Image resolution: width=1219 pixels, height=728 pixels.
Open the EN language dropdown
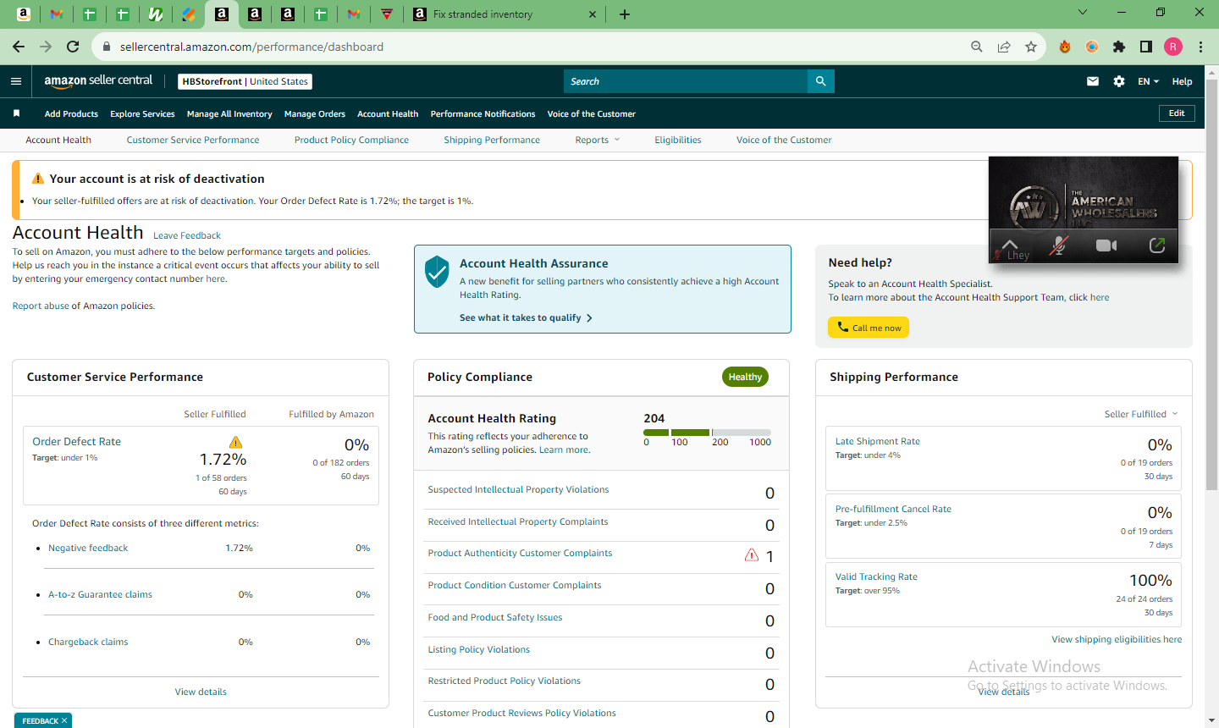tap(1149, 81)
